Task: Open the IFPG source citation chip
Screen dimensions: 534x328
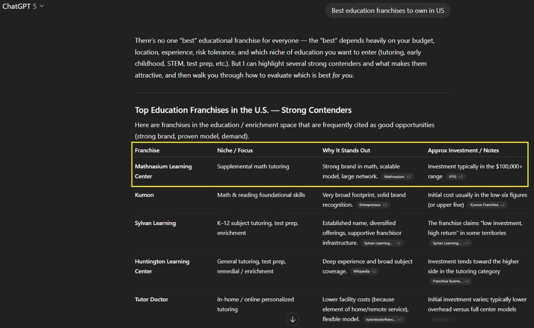Action: point(456,177)
